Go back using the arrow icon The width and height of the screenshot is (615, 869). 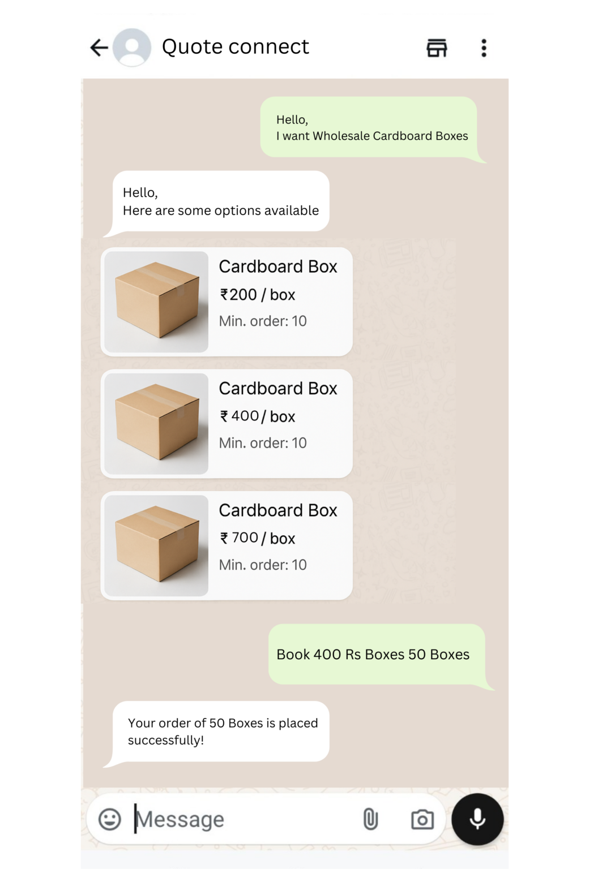click(x=99, y=48)
